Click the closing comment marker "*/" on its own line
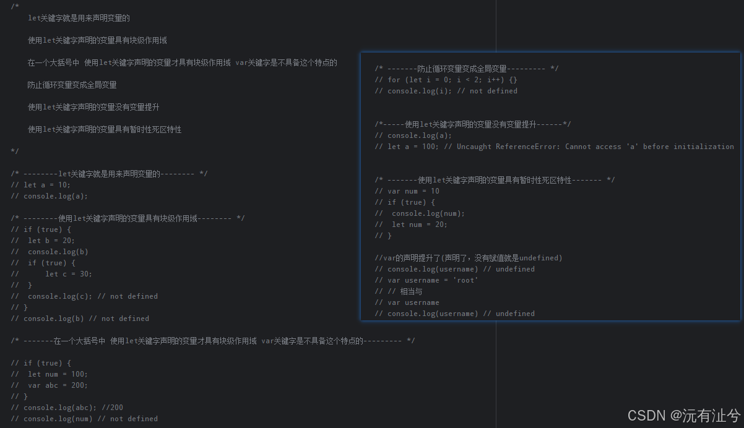 coord(15,152)
